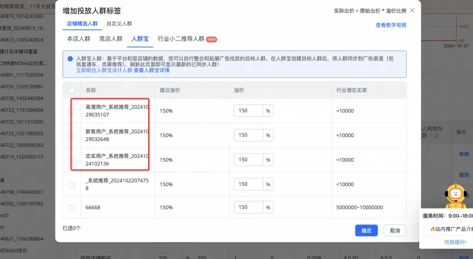Switch to the 自定义人群 tab
The width and height of the screenshot is (473, 259).
(x=119, y=24)
